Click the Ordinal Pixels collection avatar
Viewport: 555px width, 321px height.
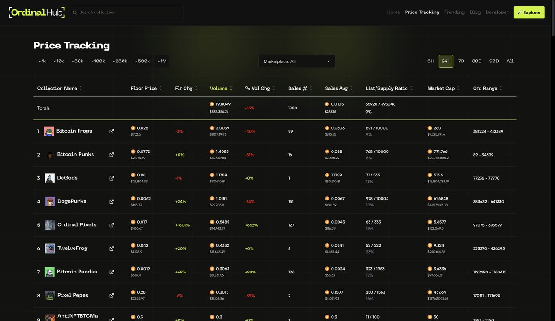(50, 225)
